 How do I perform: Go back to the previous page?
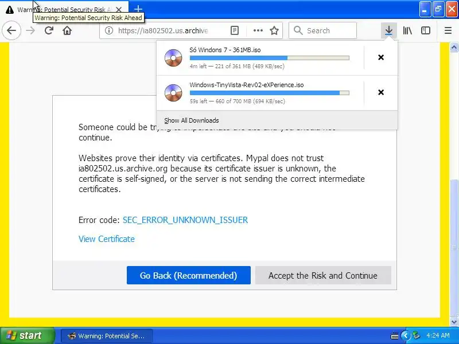11,30
